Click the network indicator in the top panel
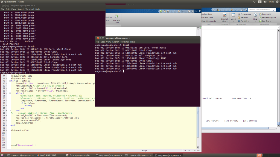280x157 pixels. (x=255, y=2)
